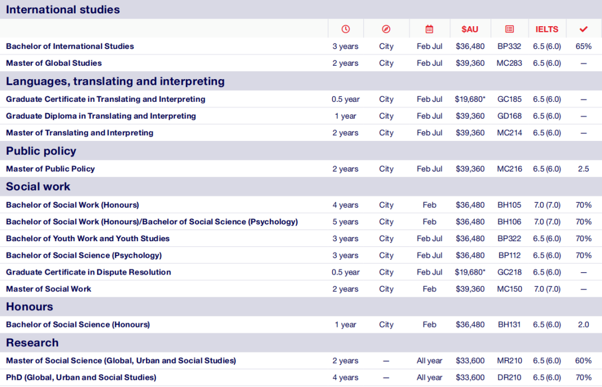Click the 4 years duration for BH105
Screen dimensions: 602x387
coord(346,205)
